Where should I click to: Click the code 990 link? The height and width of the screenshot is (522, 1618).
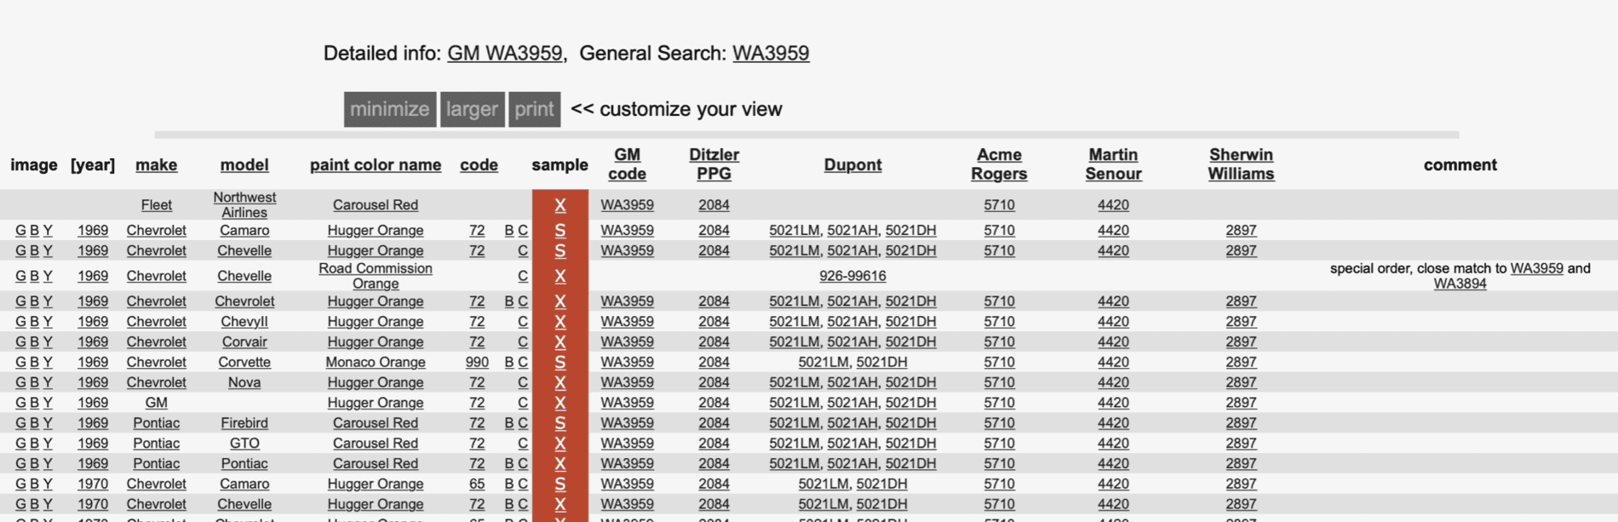(x=477, y=362)
